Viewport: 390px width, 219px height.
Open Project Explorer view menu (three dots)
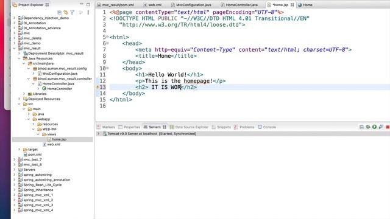coord(88,12)
